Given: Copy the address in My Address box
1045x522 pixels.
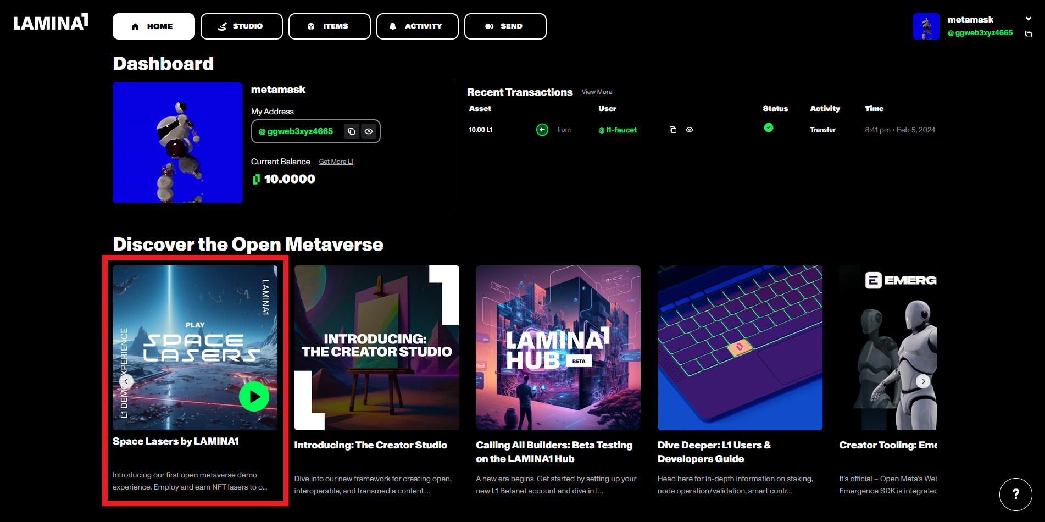Looking at the screenshot, I should pyautogui.click(x=352, y=131).
